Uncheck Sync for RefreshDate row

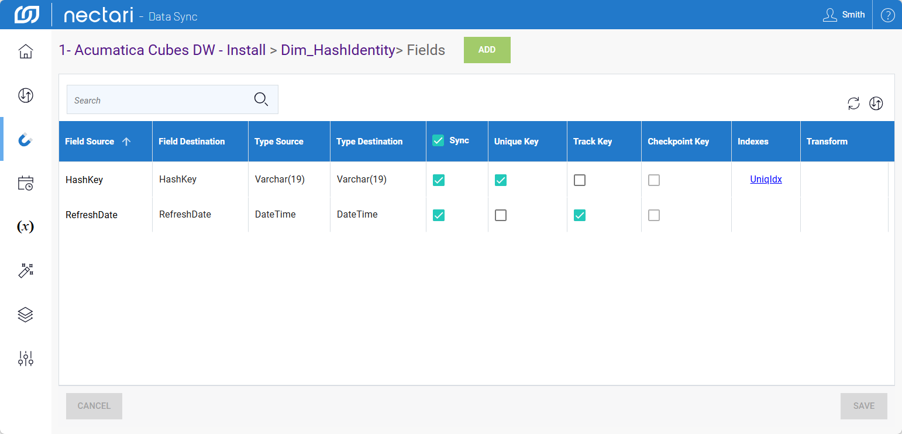439,215
